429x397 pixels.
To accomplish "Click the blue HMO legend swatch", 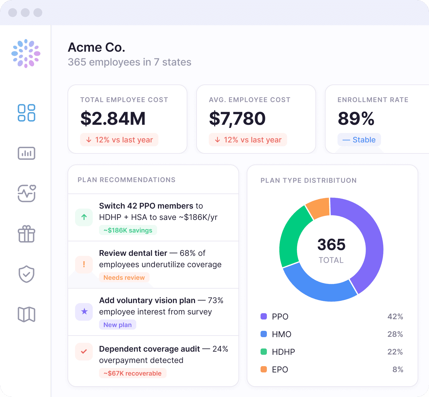I will (264, 334).
